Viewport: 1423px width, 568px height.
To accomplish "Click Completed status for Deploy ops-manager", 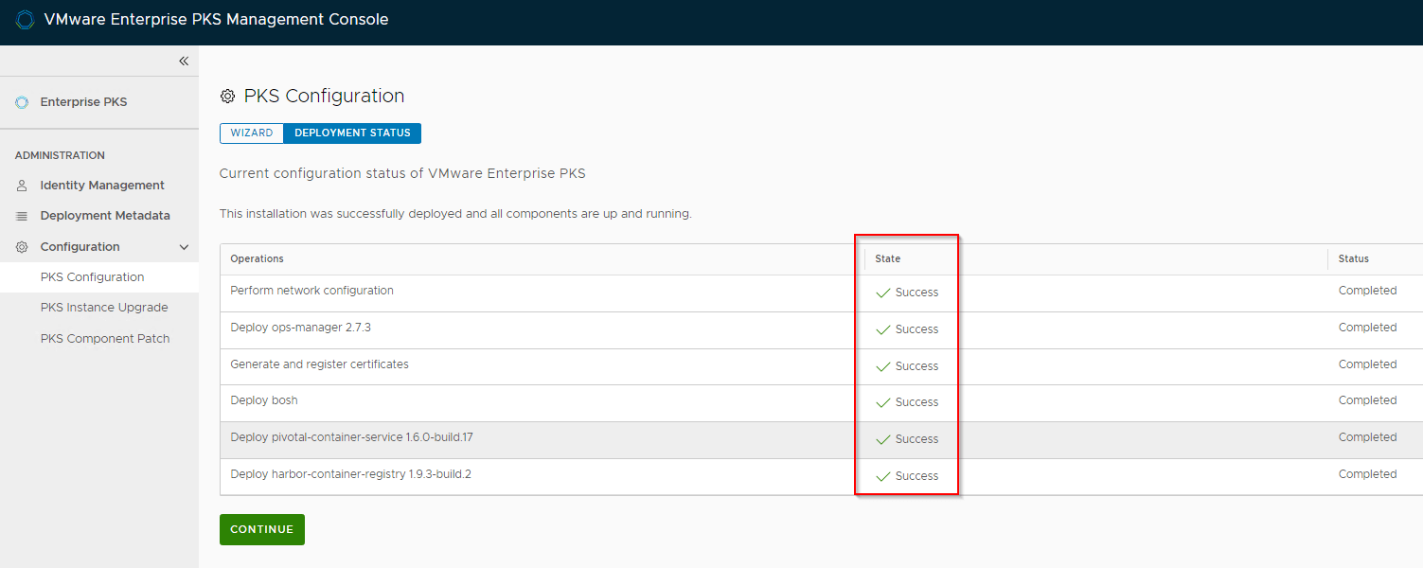I will (1367, 328).
